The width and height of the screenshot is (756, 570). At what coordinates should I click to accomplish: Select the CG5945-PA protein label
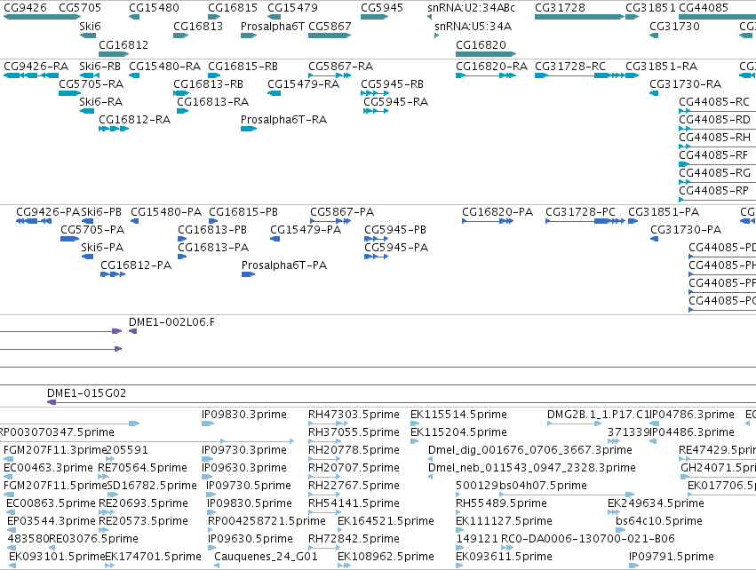pyautogui.click(x=396, y=248)
